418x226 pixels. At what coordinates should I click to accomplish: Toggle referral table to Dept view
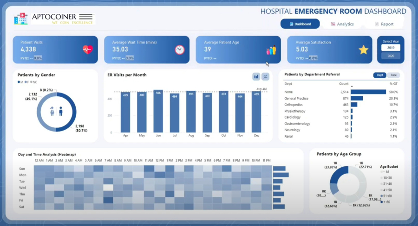380,75
